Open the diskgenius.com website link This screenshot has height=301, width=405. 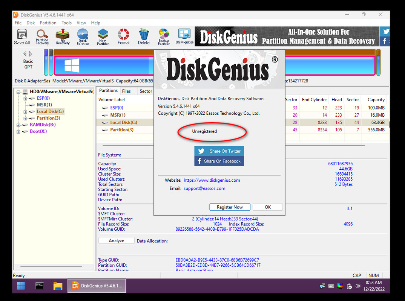pyautogui.click(x=212, y=180)
